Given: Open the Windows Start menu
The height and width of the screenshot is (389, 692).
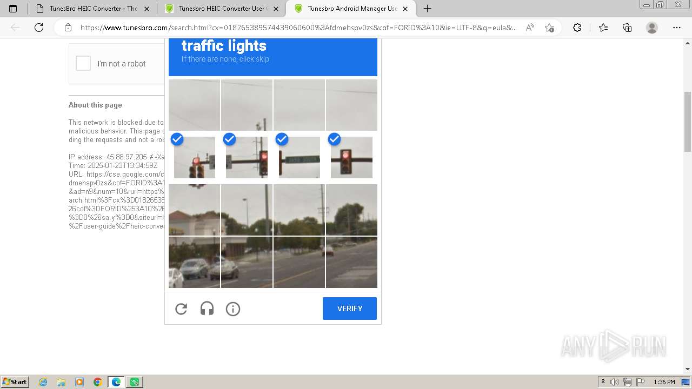Looking at the screenshot, I should (15, 381).
